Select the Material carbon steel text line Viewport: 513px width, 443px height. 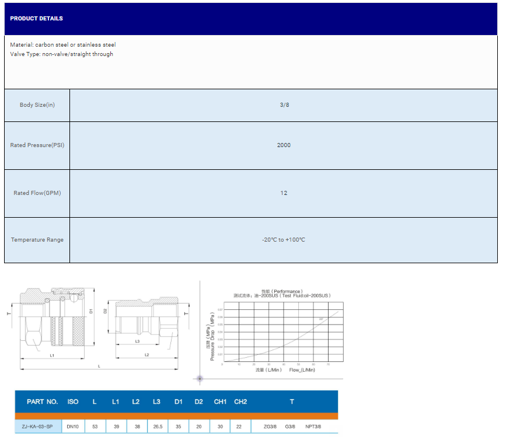[x=63, y=44]
